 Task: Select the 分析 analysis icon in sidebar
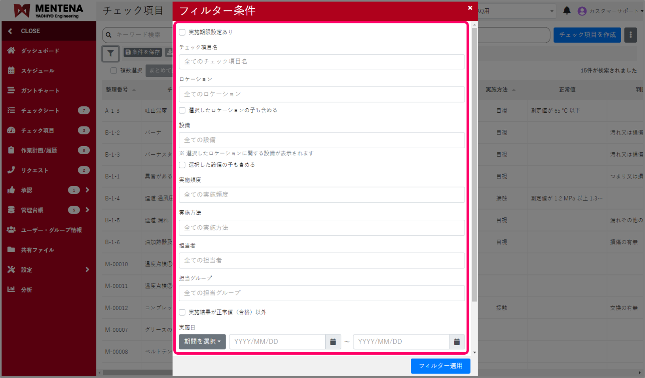click(x=11, y=289)
